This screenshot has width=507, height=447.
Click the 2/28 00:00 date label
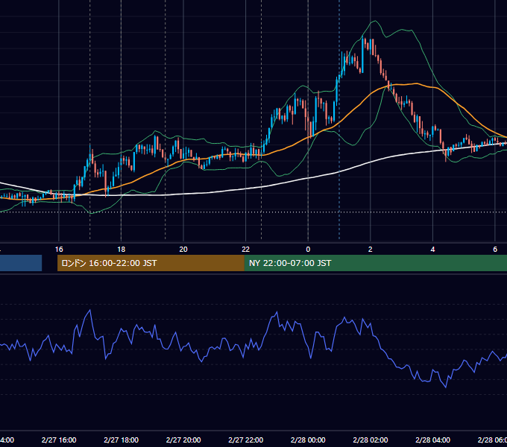308,440
